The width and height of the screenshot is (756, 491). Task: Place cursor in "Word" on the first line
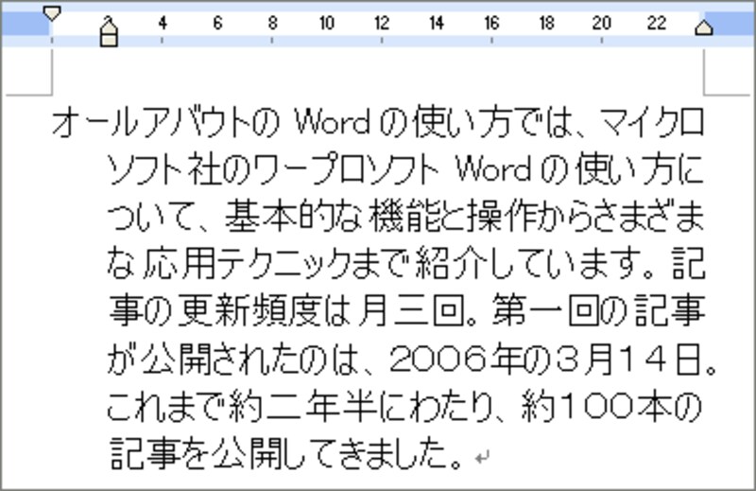[333, 122]
